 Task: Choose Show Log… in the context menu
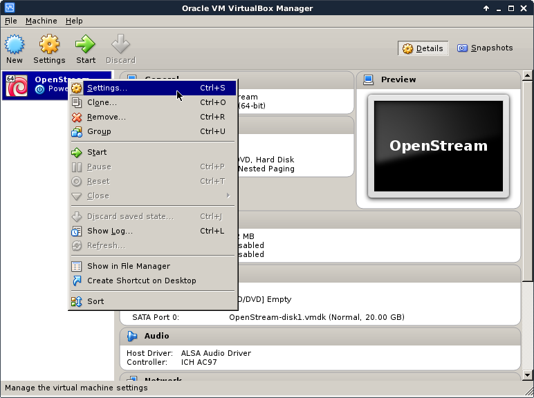[153, 231]
